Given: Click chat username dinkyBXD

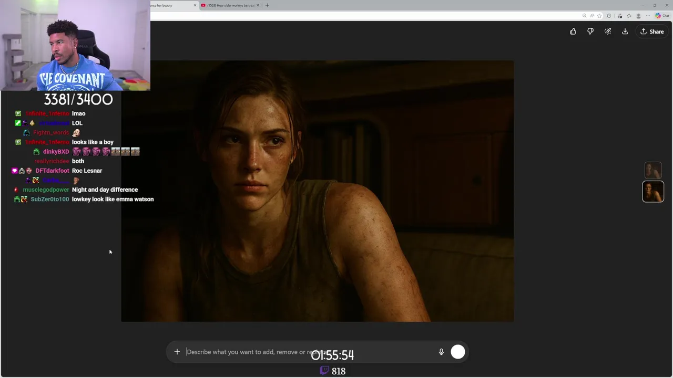Looking at the screenshot, I should [56, 152].
